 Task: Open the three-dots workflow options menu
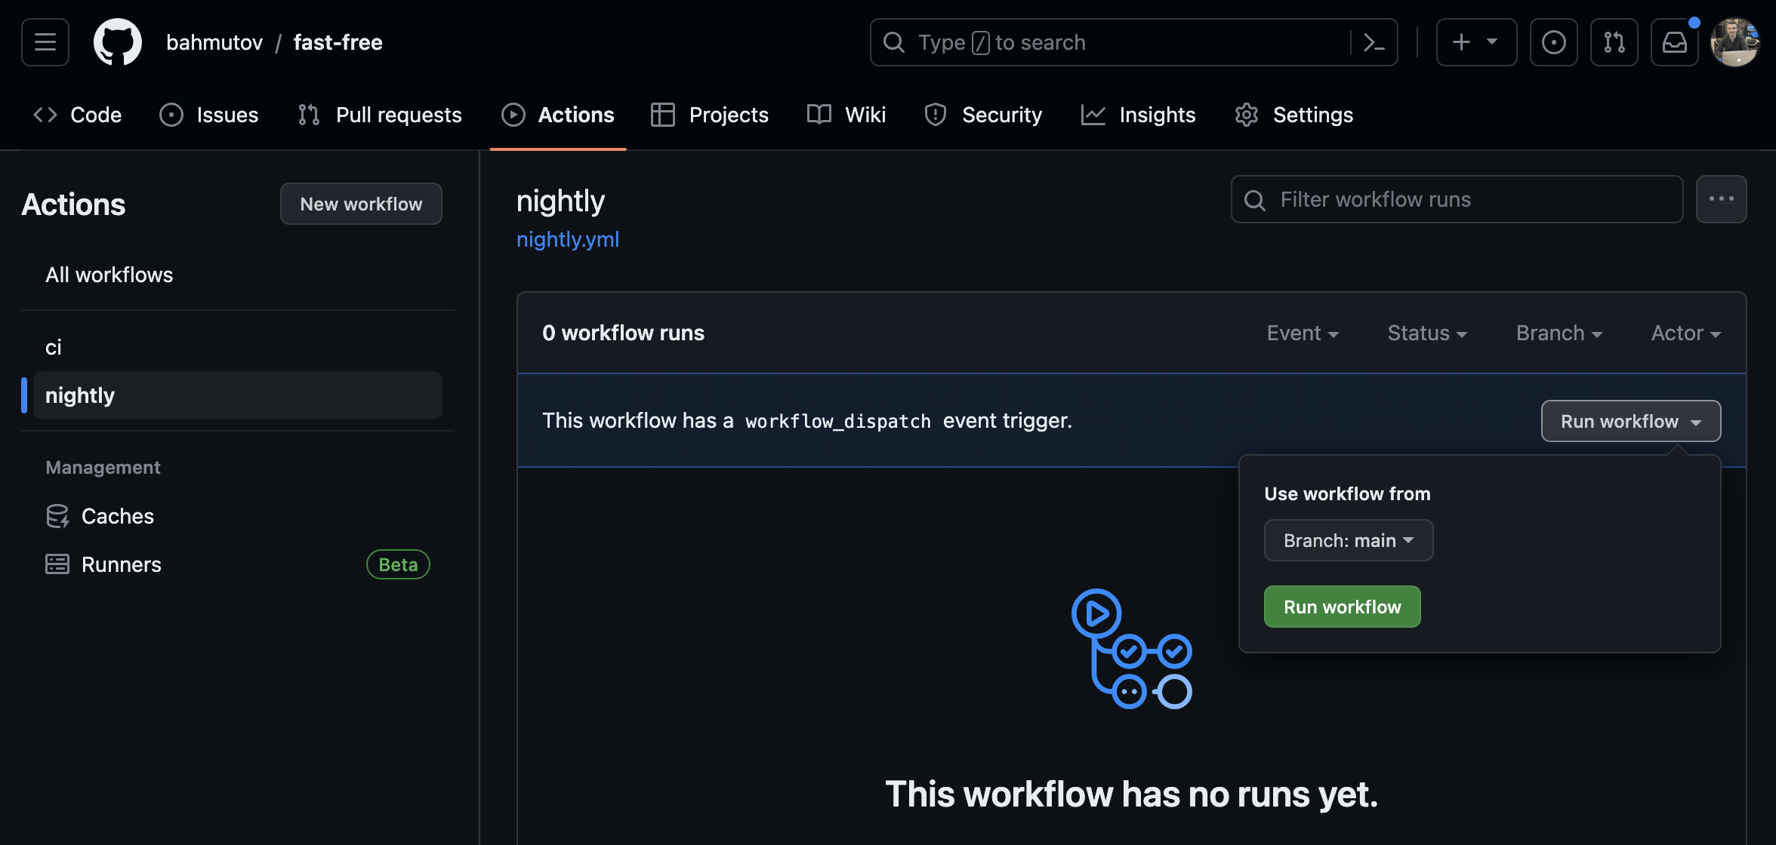[x=1721, y=199]
